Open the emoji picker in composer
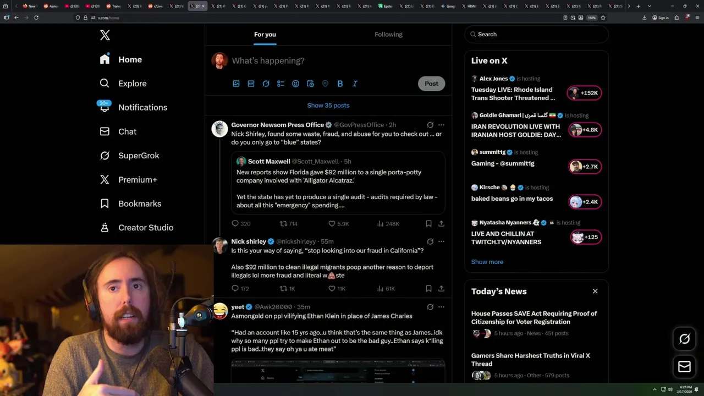This screenshot has height=396, width=704. [295, 84]
